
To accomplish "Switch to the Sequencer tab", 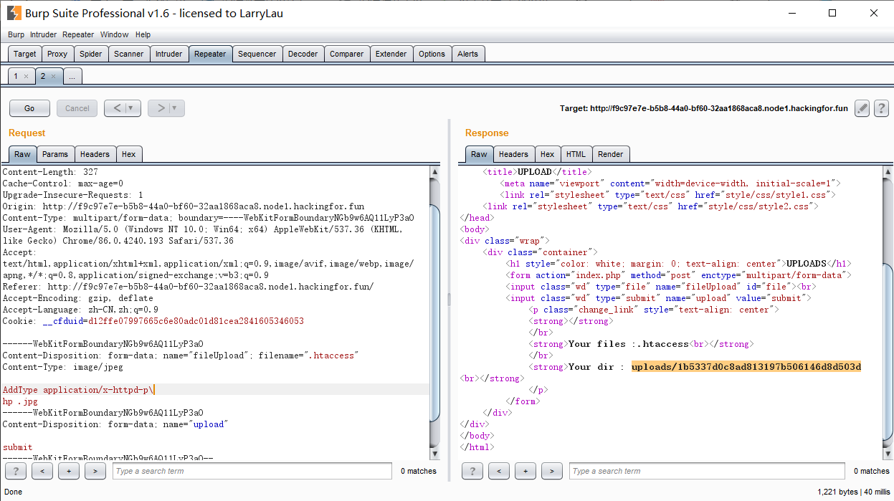I will [x=257, y=54].
